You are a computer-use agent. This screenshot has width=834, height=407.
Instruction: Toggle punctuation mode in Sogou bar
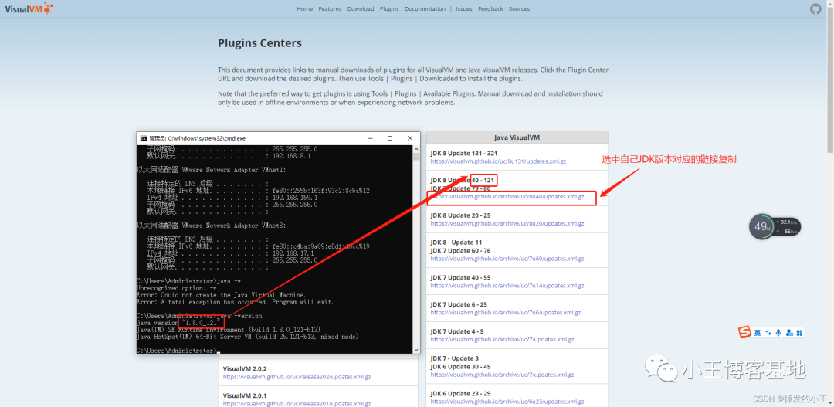(x=768, y=333)
